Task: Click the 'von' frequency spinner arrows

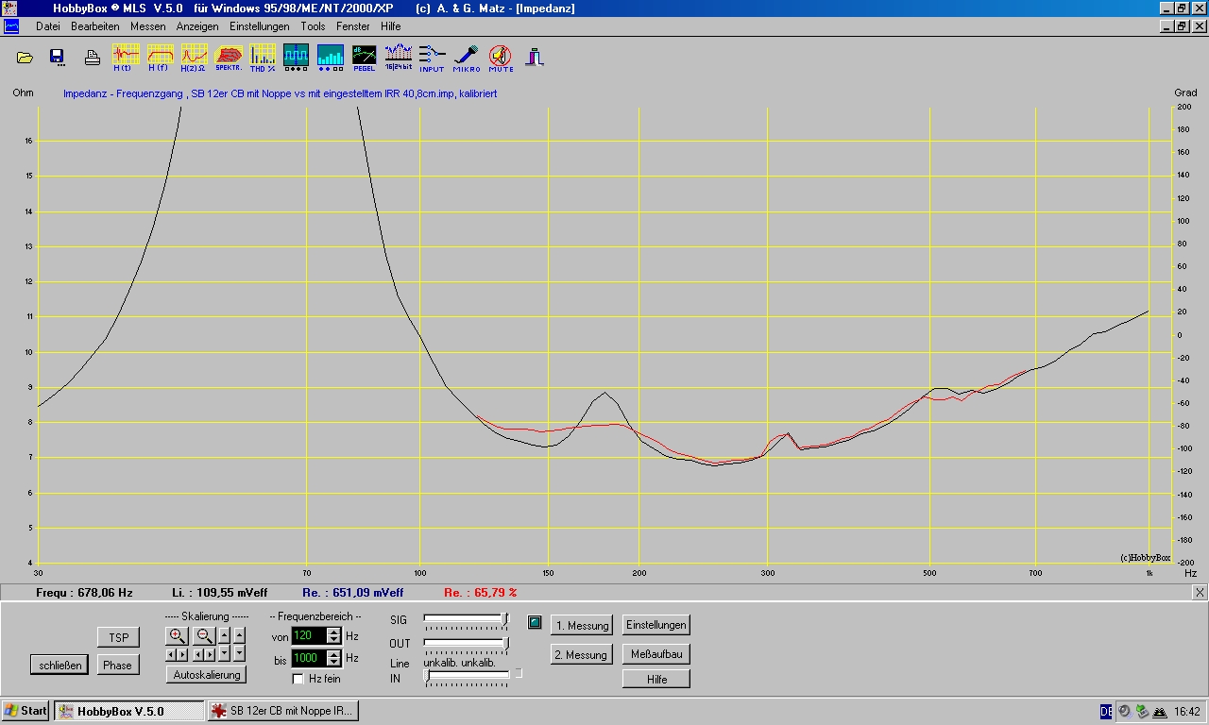Action: tap(332, 635)
